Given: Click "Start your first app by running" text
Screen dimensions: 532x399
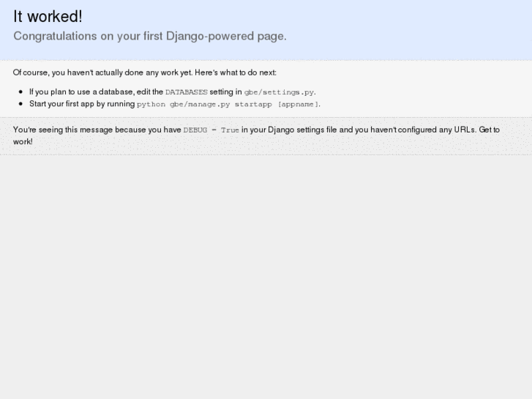Looking at the screenshot, I should (82, 104).
